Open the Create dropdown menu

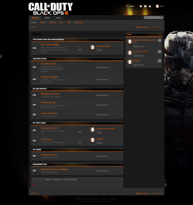pyautogui.click(x=131, y=6)
